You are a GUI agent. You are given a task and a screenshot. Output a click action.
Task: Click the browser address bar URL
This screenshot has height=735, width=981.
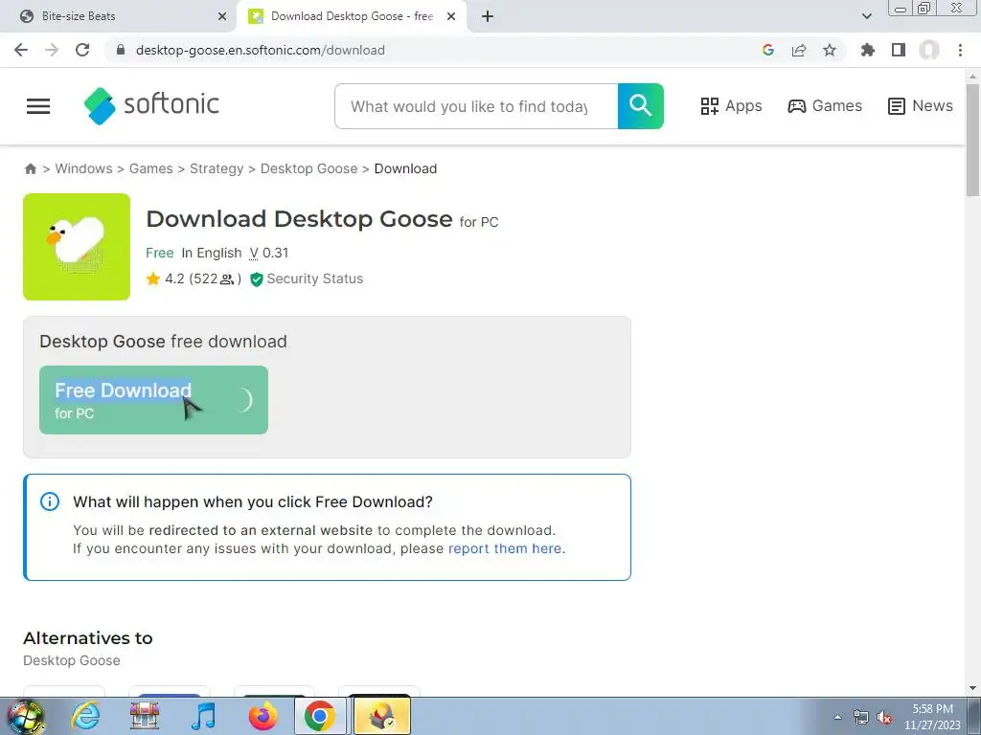[261, 50]
